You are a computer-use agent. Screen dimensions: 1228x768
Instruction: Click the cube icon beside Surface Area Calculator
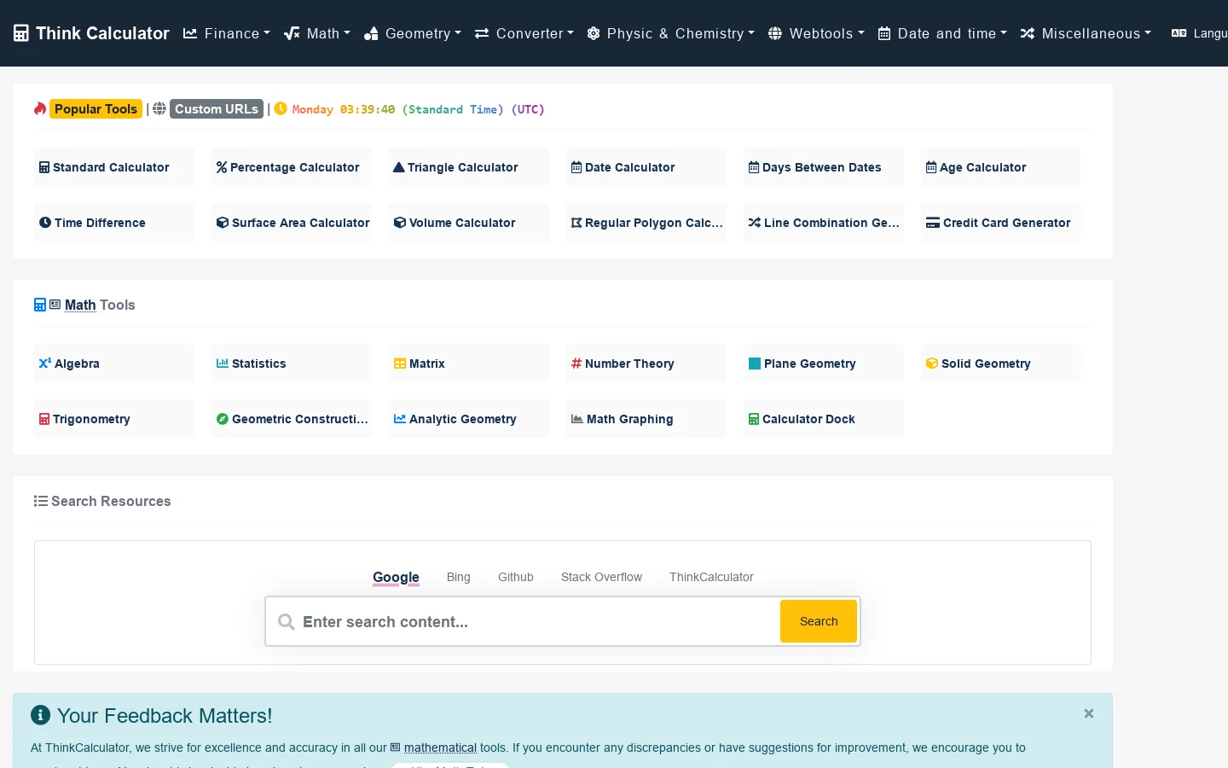tap(223, 223)
